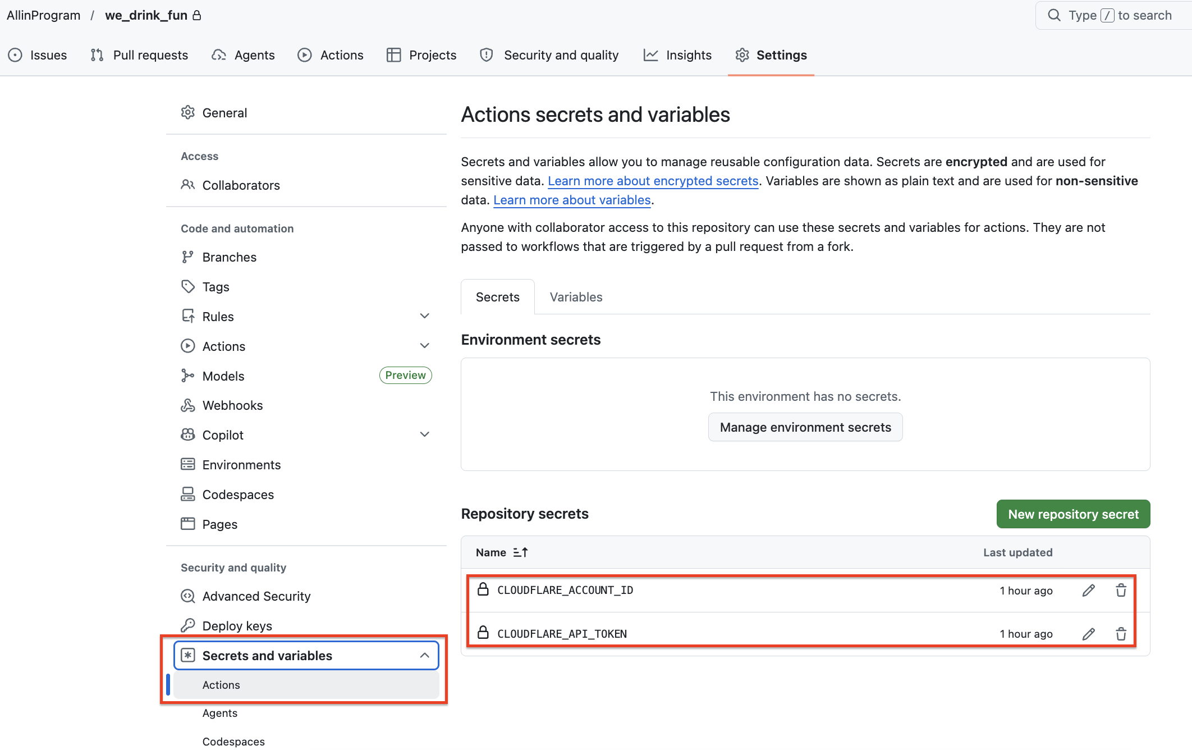Select the Secrets tab
The height and width of the screenshot is (750, 1192).
(497, 297)
